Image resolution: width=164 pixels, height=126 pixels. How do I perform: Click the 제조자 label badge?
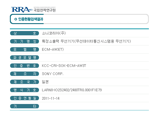[24, 74]
